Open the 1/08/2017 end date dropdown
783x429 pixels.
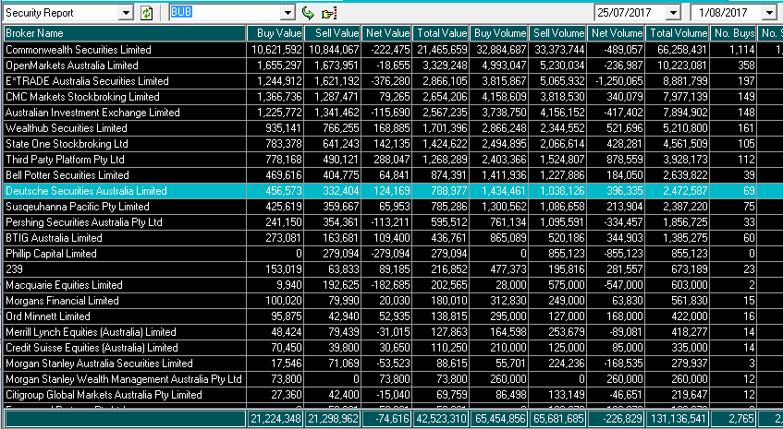pos(769,13)
